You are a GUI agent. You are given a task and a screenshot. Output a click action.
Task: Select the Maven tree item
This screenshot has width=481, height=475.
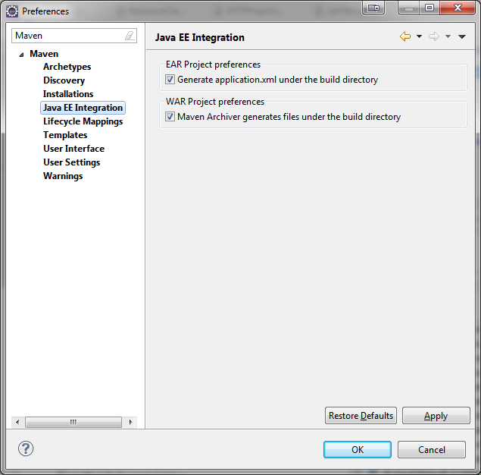pyautogui.click(x=44, y=54)
